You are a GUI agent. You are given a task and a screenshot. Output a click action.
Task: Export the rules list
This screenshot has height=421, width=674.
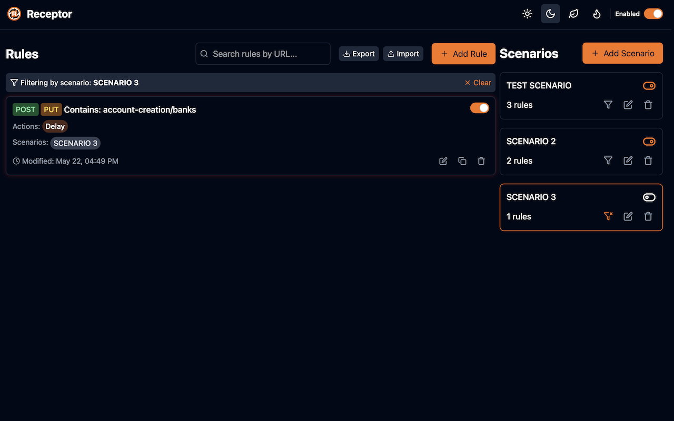[359, 54]
